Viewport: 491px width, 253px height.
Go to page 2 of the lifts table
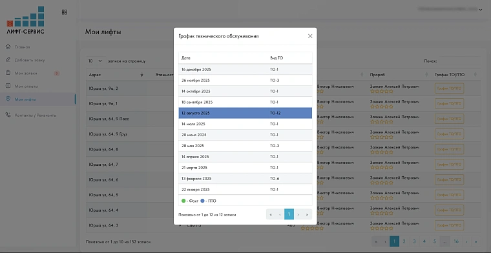point(404,241)
